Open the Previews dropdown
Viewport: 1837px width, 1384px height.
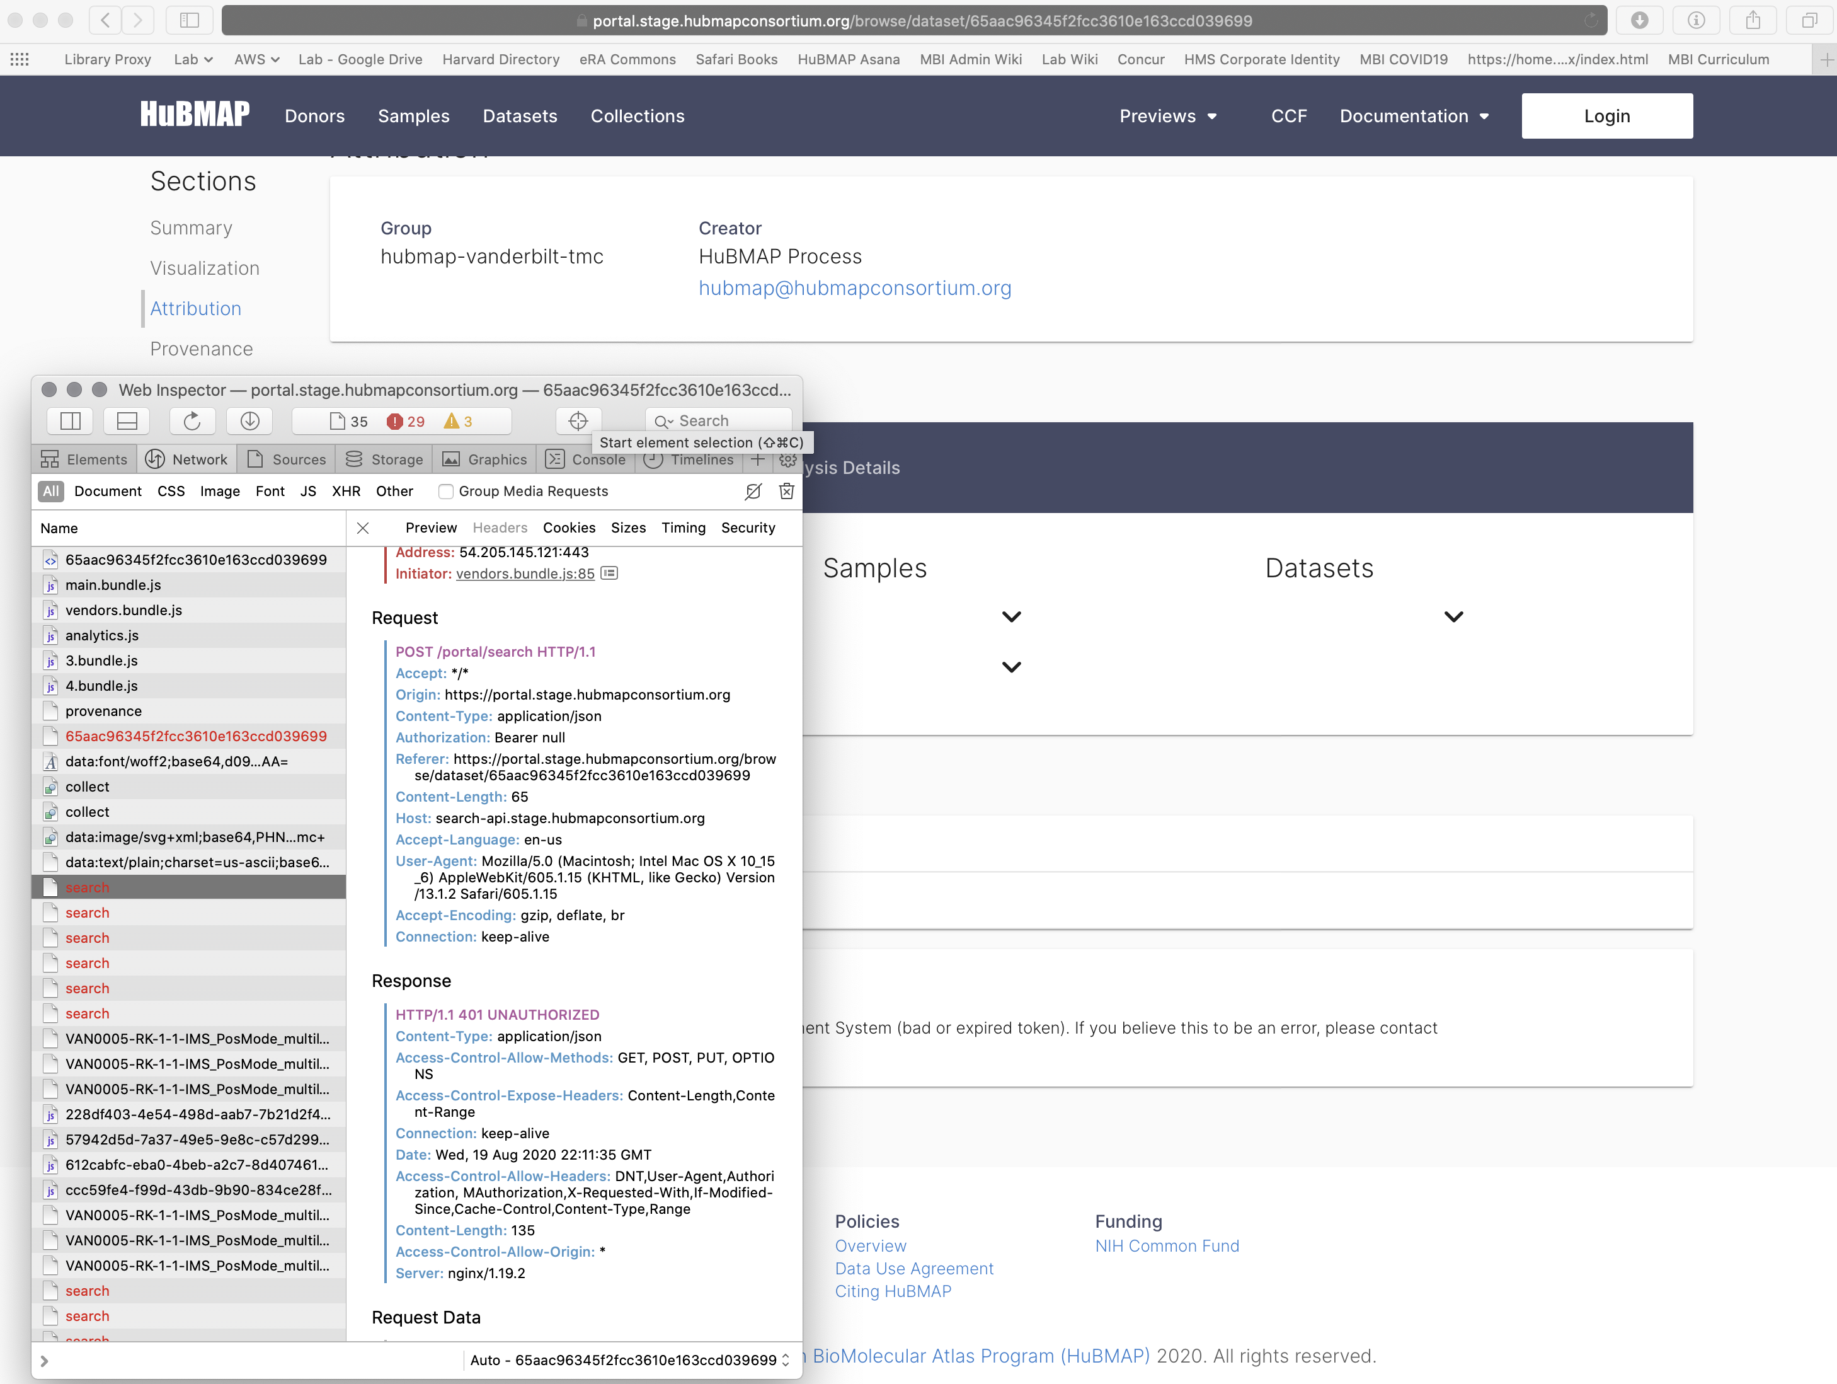tap(1169, 117)
